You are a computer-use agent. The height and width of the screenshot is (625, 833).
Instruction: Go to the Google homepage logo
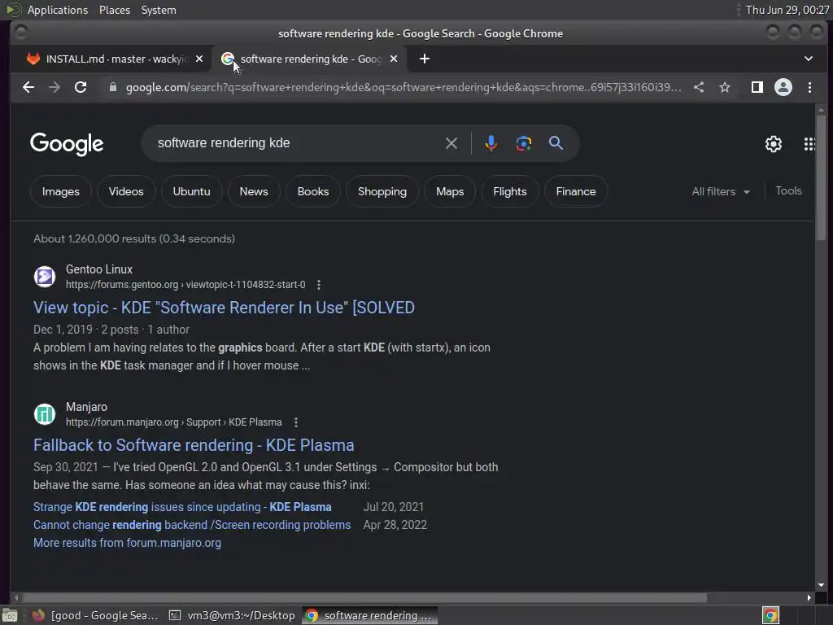pyautogui.click(x=67, y=144)
